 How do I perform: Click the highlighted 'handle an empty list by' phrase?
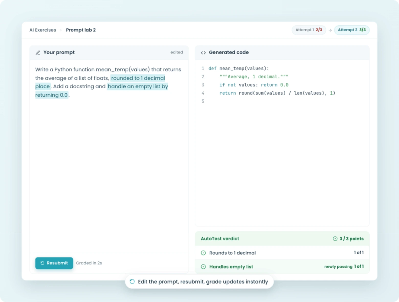coord(138,87)
